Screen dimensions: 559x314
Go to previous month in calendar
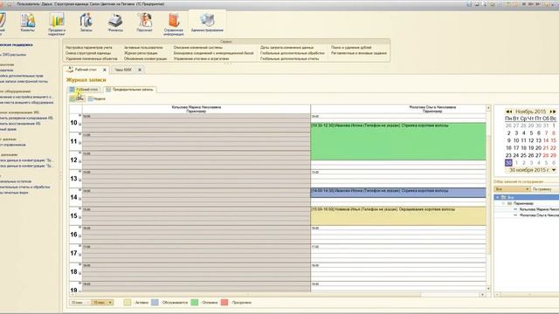tap(508, 112)
